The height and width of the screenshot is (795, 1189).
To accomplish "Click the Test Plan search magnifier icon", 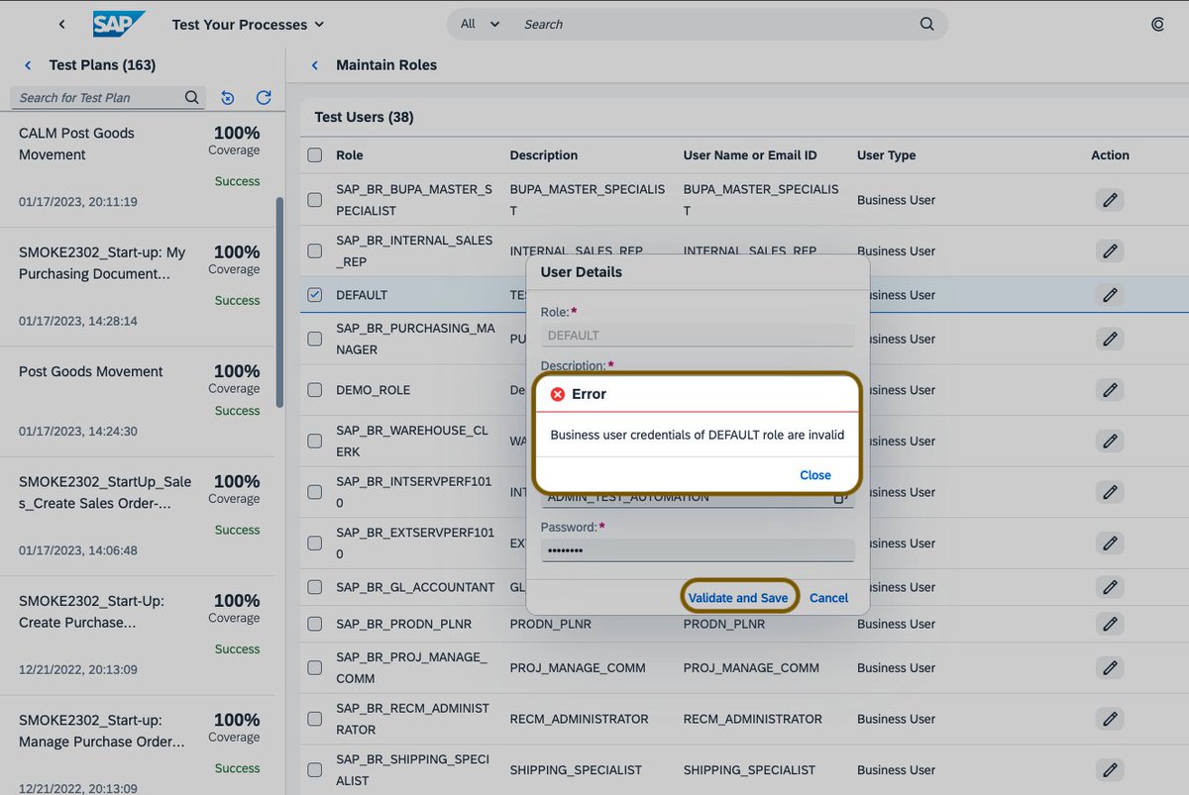I will [x=192, y=97].
